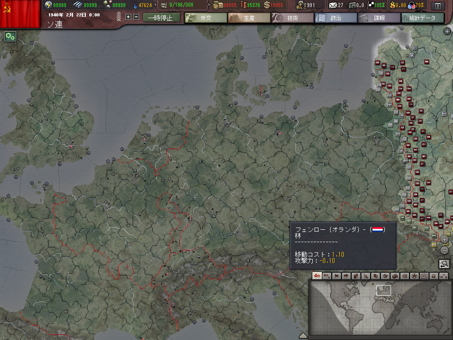The image size is (453, 340).
Task: Click the 移動コスト：1.10 tooltip line
Action: [319, 255]
